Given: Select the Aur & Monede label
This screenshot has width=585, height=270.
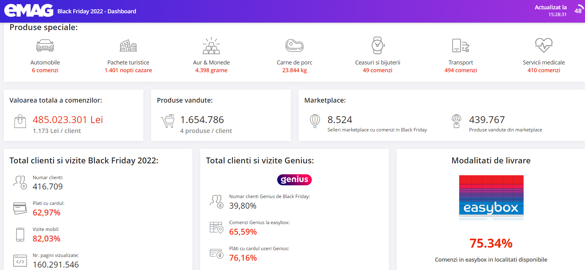Looking at the screenshot, I should pos(211,63).
